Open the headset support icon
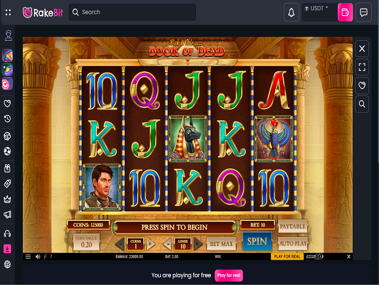379x285 pixels. tap(7, 234)
